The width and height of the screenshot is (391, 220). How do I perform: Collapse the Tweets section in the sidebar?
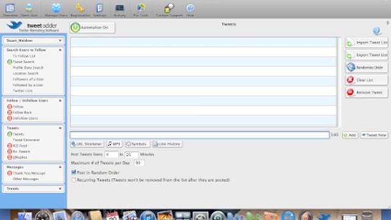click(x=60, y=128)
